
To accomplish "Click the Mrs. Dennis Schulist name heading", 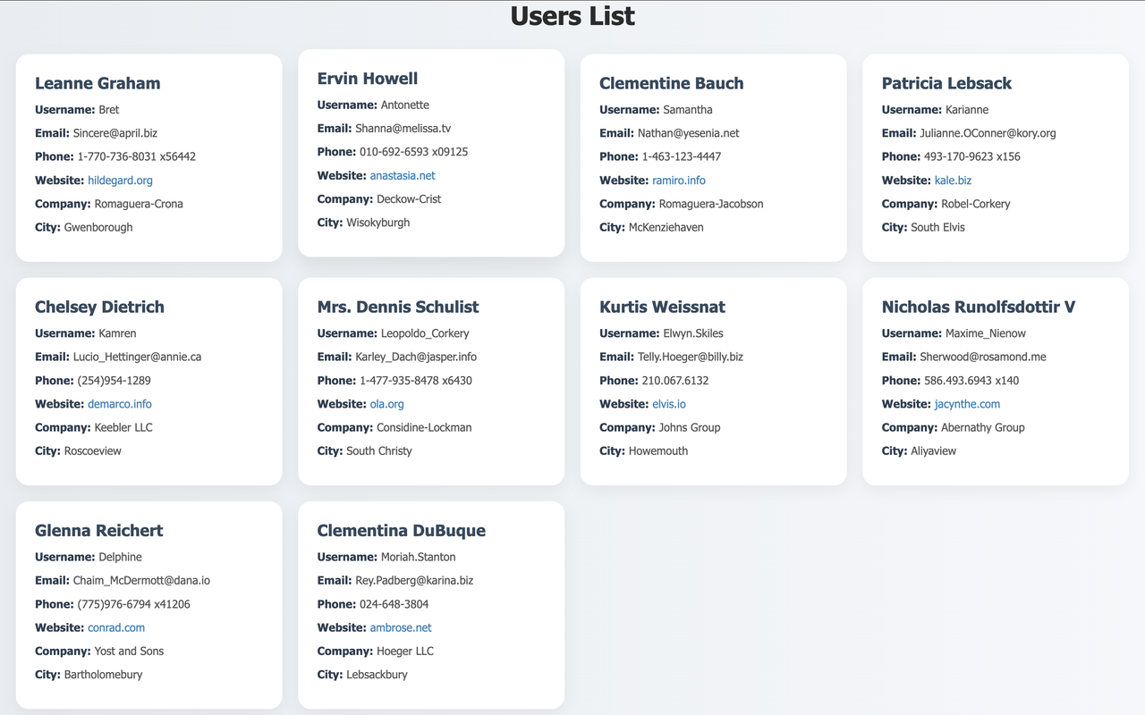I will pyautogui.click(x=398, y=307).
